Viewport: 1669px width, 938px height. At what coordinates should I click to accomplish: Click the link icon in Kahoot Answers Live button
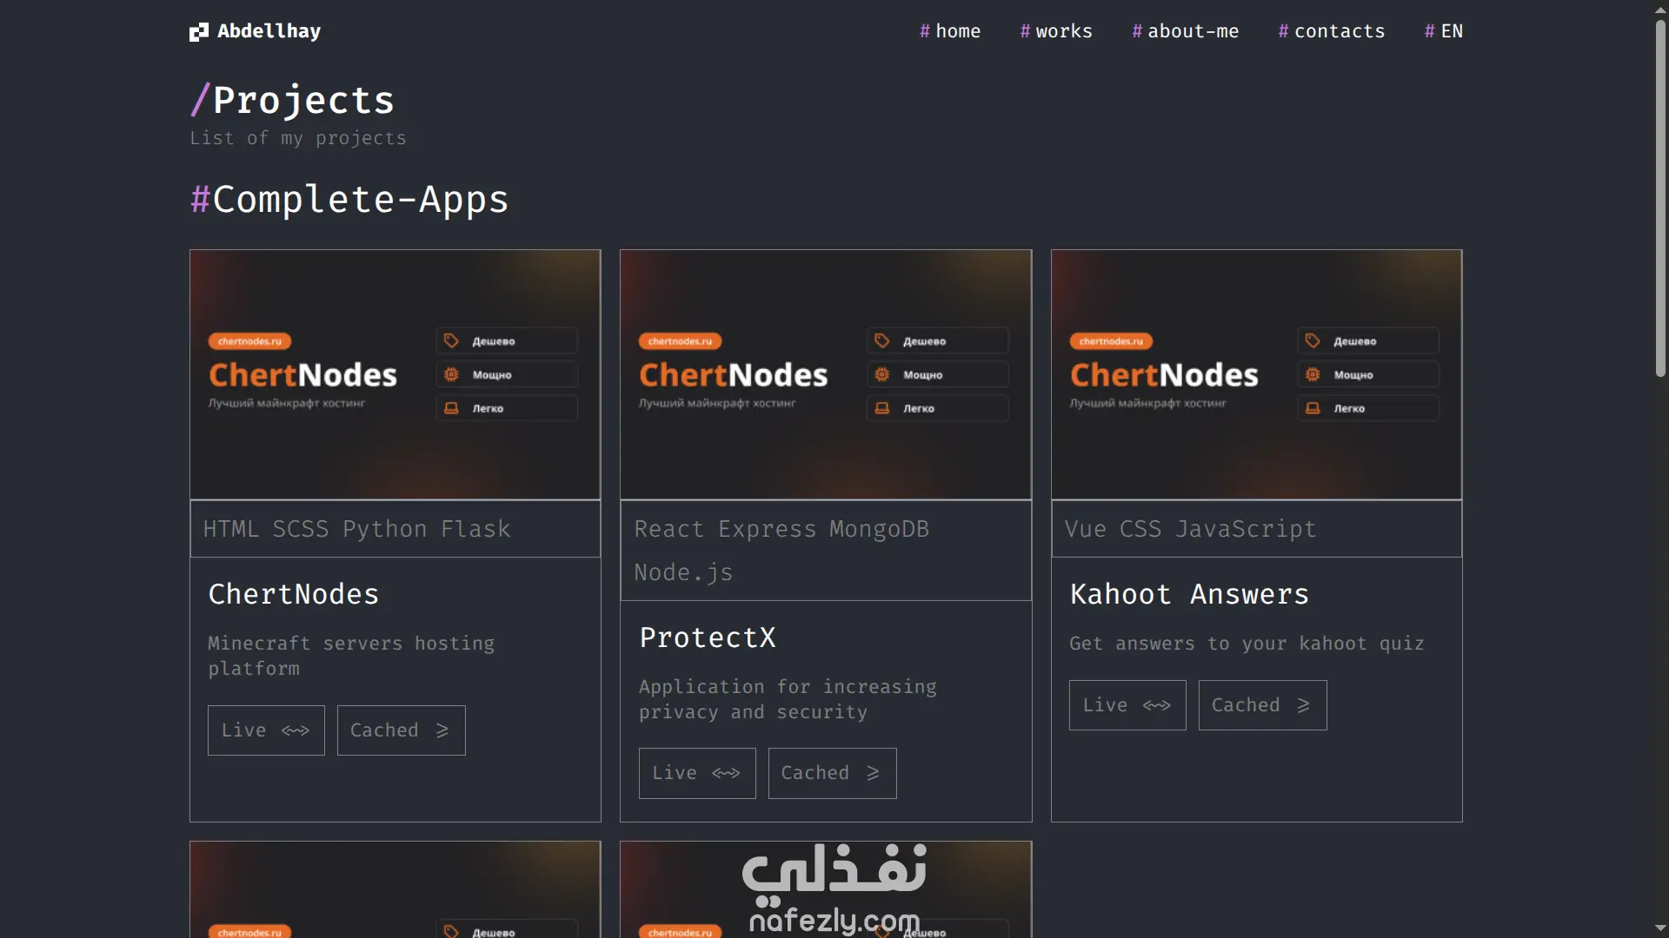click(1156, 705)
